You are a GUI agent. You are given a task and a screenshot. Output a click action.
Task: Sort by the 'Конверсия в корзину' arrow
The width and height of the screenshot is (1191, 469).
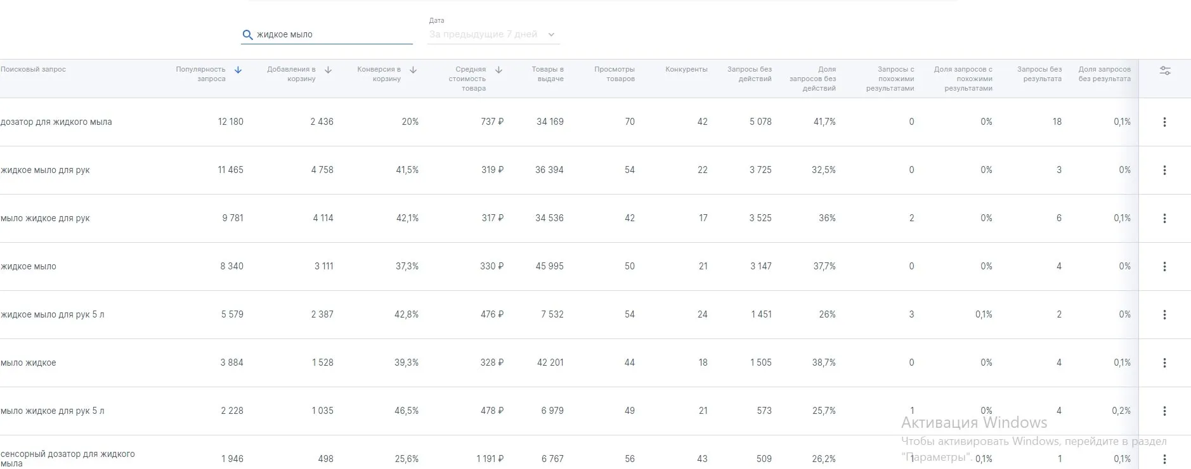click(x=413, y=70)
